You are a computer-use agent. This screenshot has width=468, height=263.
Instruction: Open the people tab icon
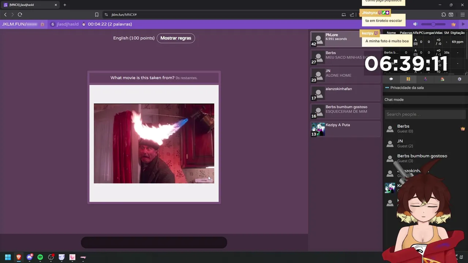click(x=408, y=79)
